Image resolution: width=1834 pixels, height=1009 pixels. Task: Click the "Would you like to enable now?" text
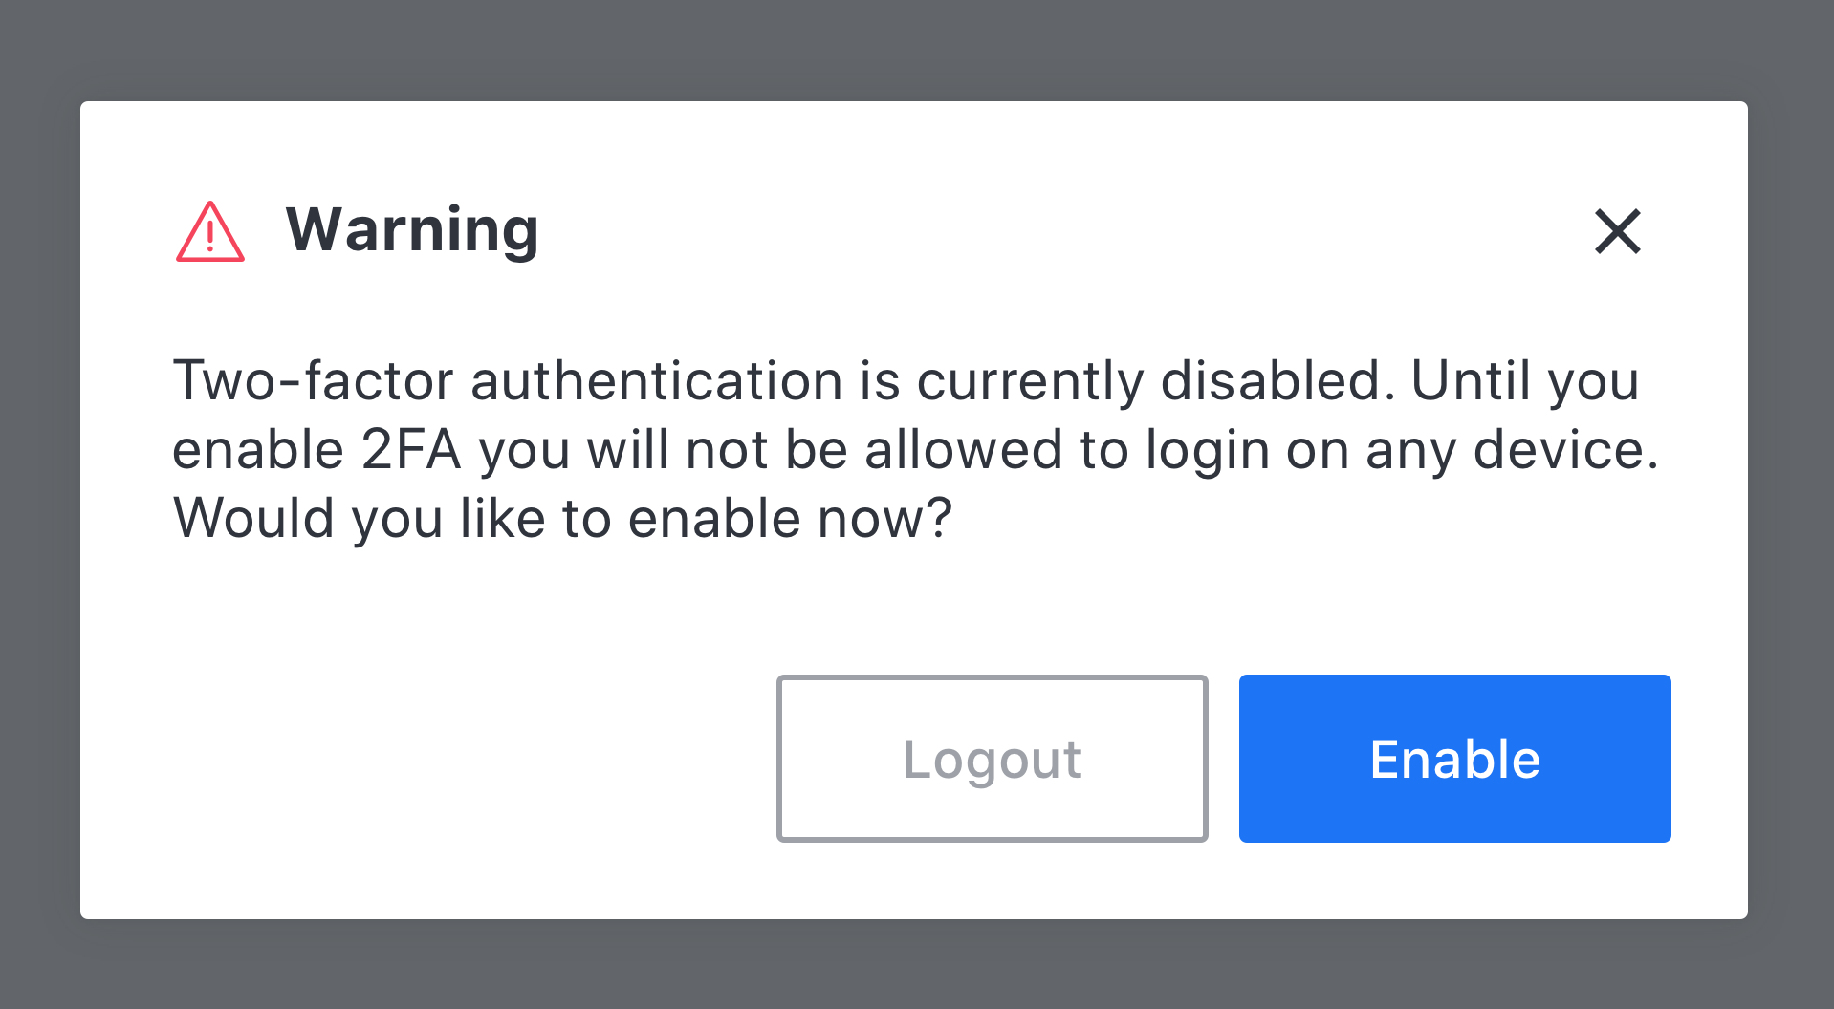coord(562,519)
